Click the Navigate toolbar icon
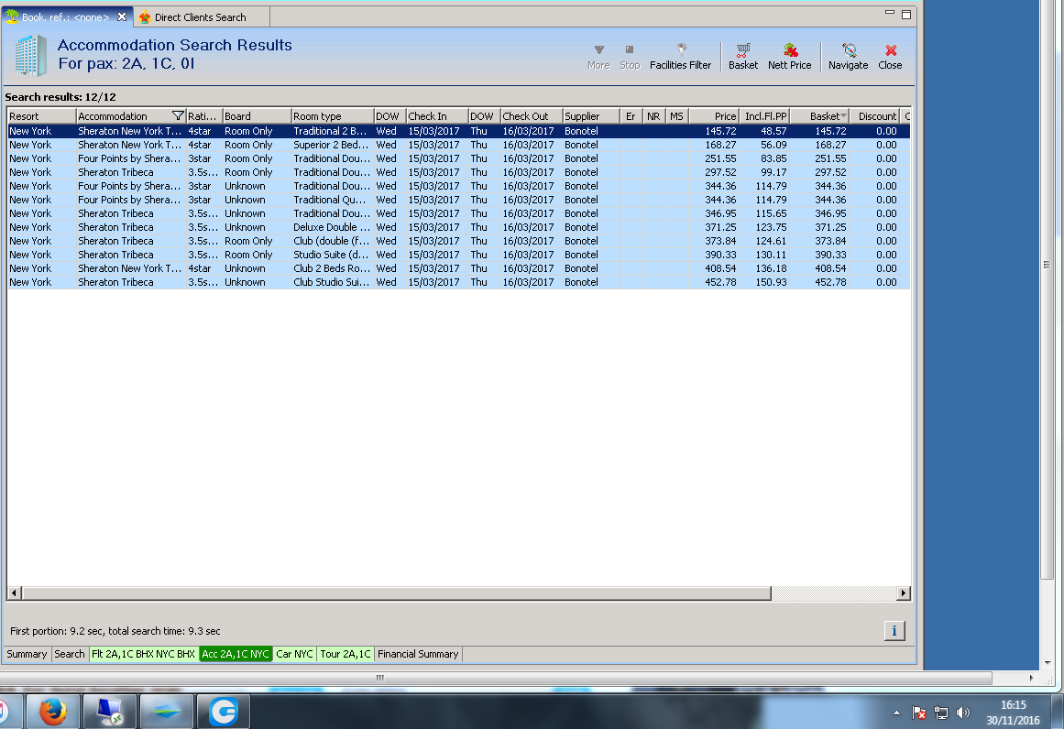This screenshot has width=1064, height=729. click(848, 56)
